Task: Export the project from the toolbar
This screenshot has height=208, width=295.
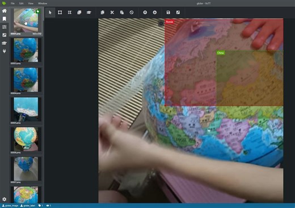Action: [178, 13]
